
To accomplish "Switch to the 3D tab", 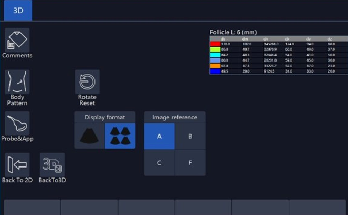I will pos(18,10).
